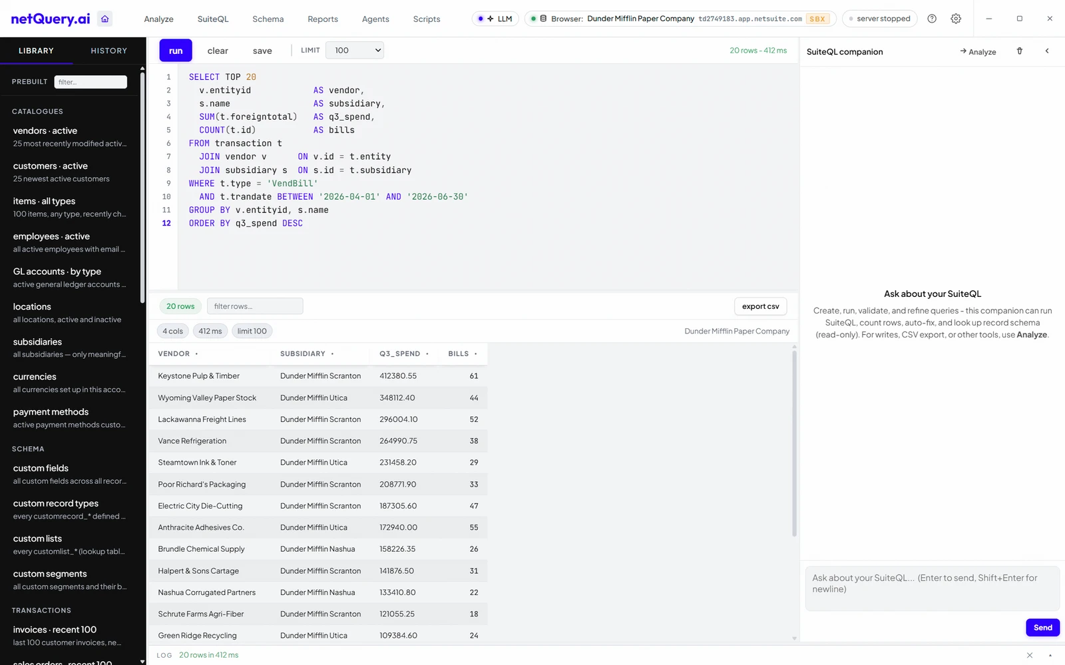The image size is (1065, 665).
Task: Open the Analyze menu
Action: point(158,19)
